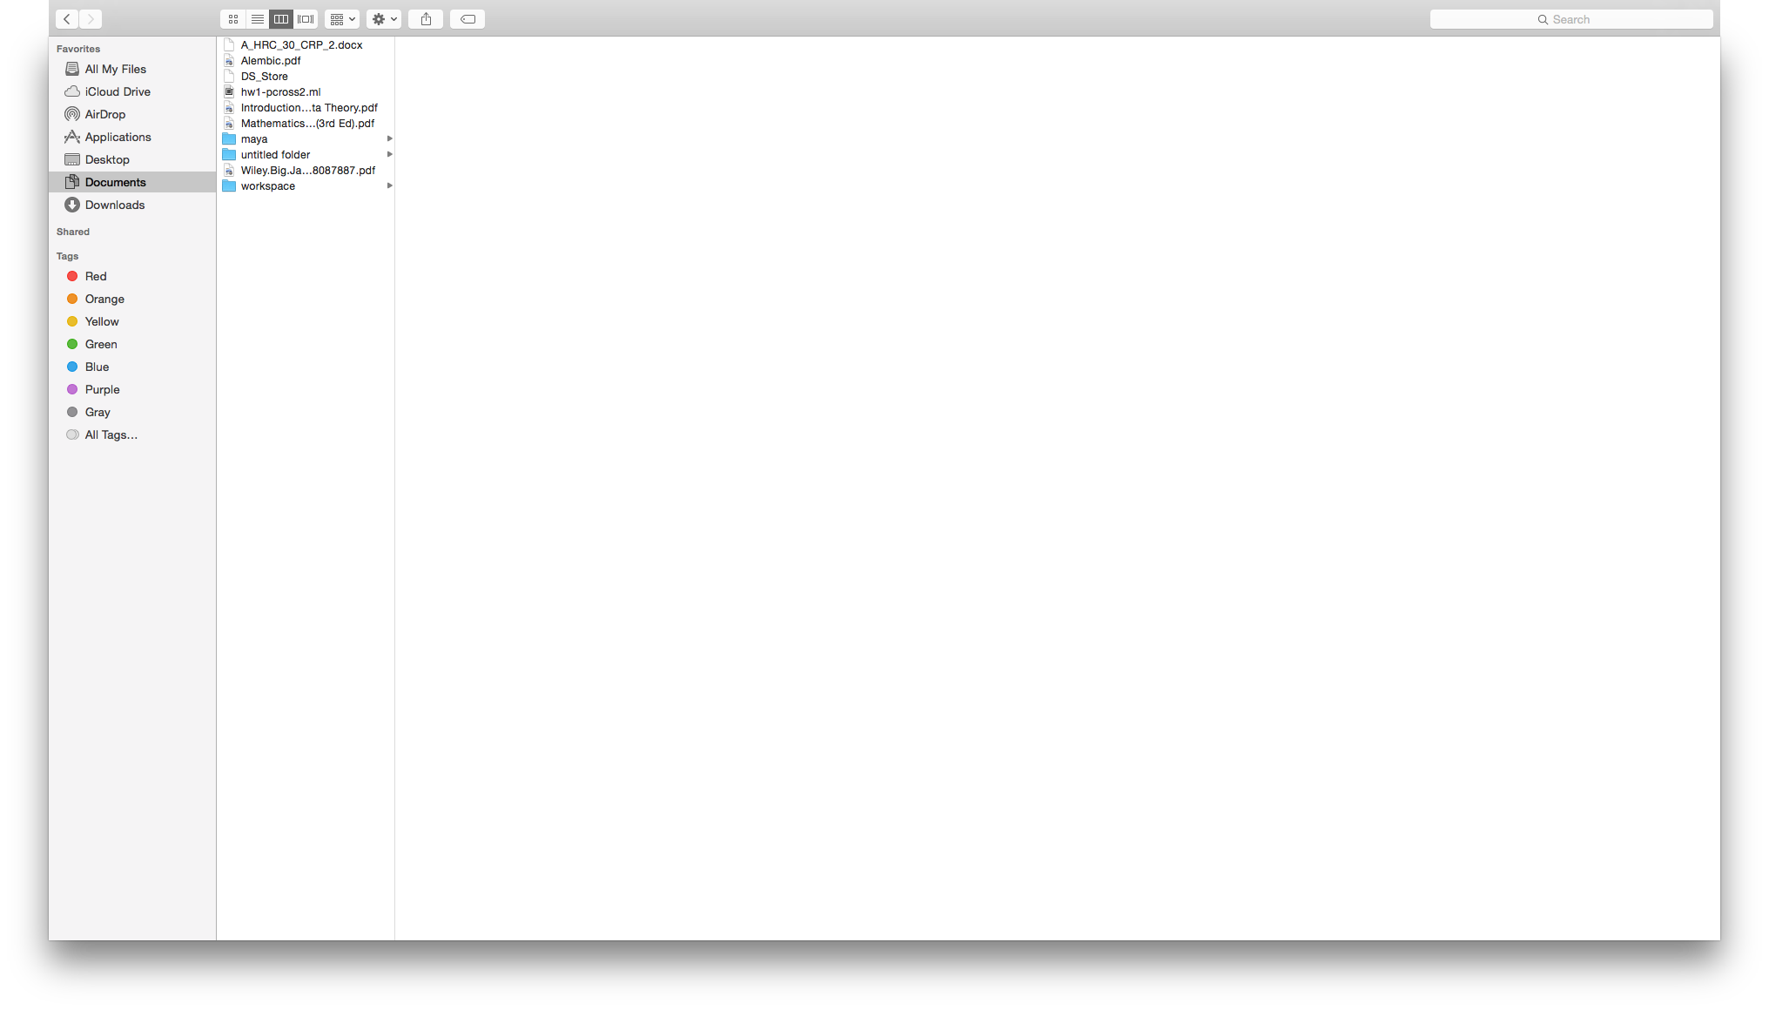
Task: Toggle the Green tag filter
Action: point(101,344)
